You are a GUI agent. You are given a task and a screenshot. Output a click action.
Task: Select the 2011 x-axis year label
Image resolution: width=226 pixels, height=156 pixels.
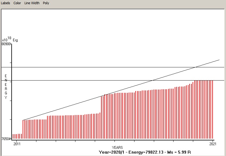click(17, 144)
